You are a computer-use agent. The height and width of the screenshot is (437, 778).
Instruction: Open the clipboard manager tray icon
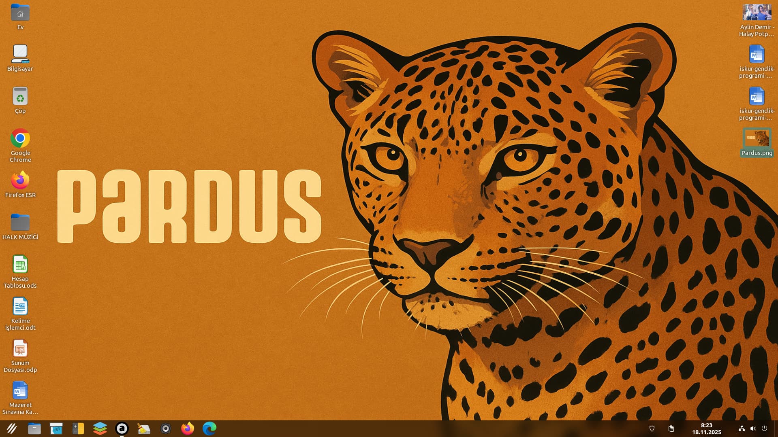click(671, 429)
